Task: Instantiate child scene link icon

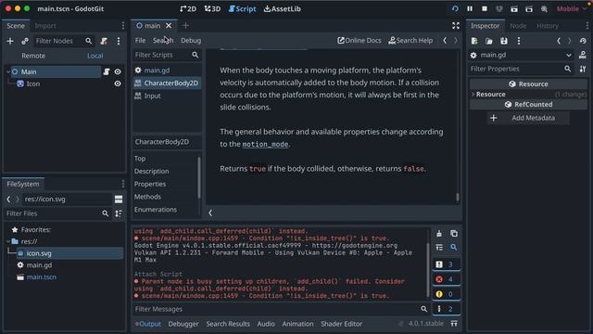Action: tap(25, 41)
